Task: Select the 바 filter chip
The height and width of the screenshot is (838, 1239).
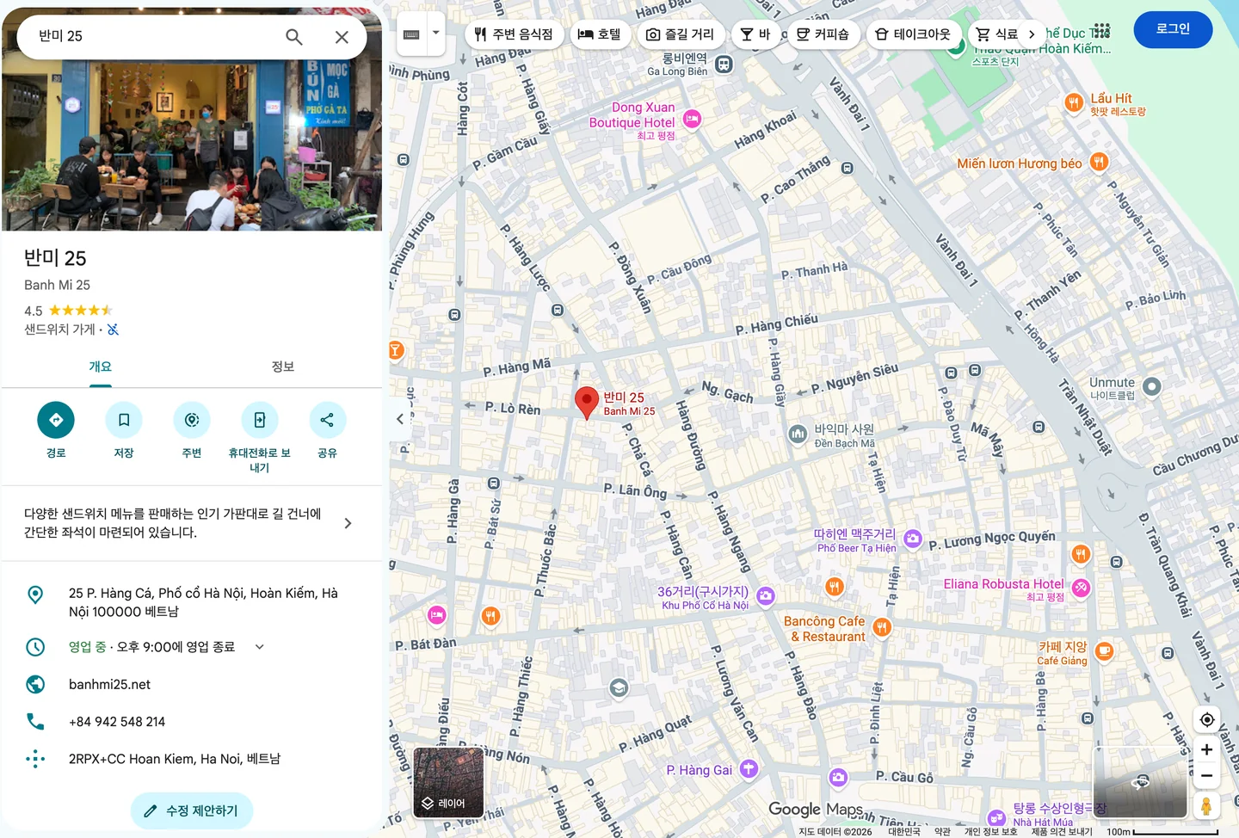Action: 755,34
